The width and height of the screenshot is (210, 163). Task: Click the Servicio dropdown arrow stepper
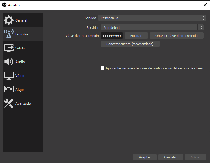203,18
